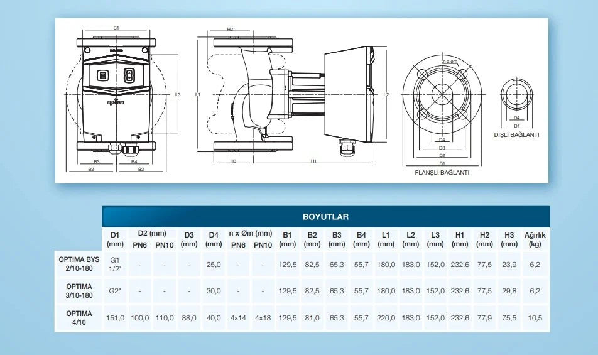Screen dimensions: 598x355
Task: Click the control button on the pump front view
Action: coord(129,75)
